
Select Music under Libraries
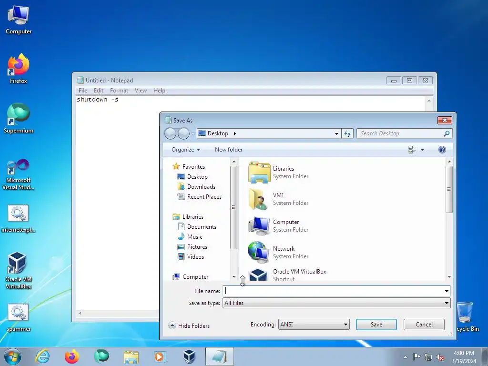pyautogui.click(x=190, y=236)
